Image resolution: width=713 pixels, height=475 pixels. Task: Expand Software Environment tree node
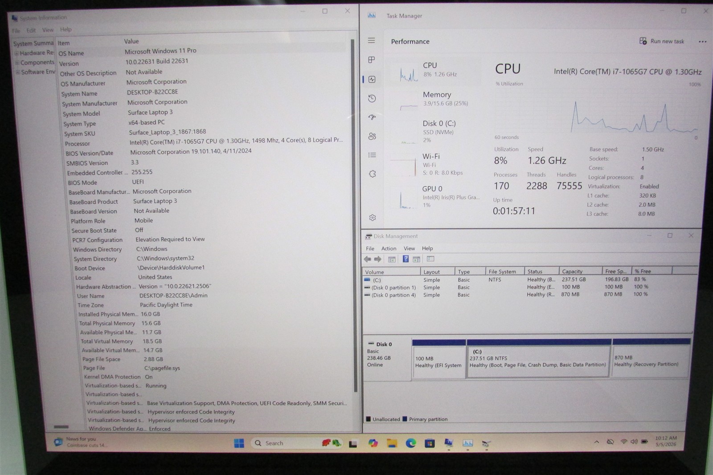18,72
